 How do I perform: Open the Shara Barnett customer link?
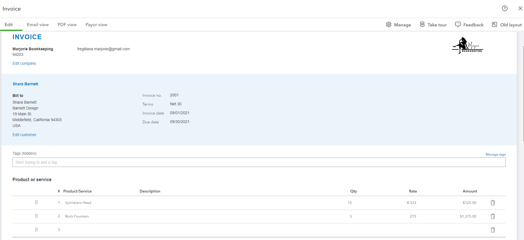(x=26, y=84)
